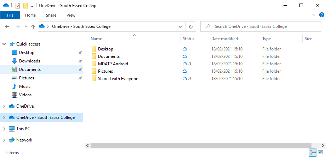
Task: Click the cloud status icon for Desktop folder
Action: click(185, 49)
